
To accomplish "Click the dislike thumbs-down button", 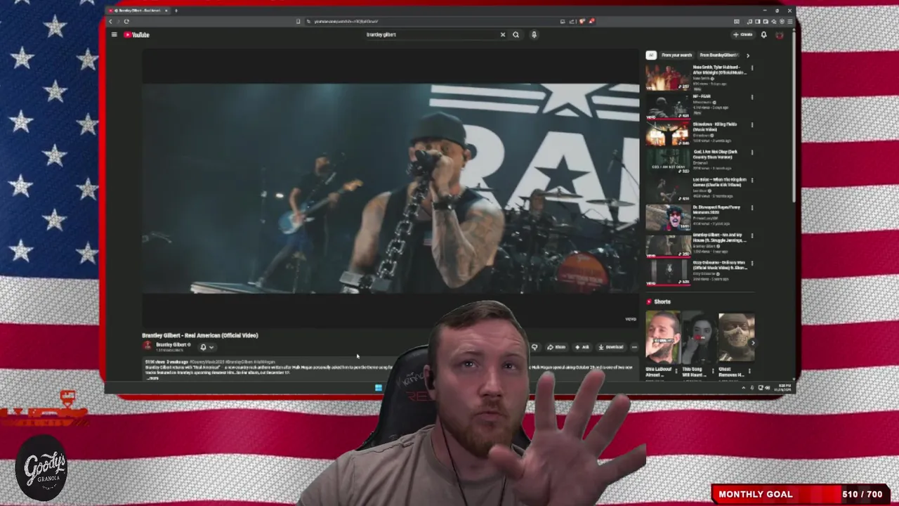I will [x=534, y=346].
